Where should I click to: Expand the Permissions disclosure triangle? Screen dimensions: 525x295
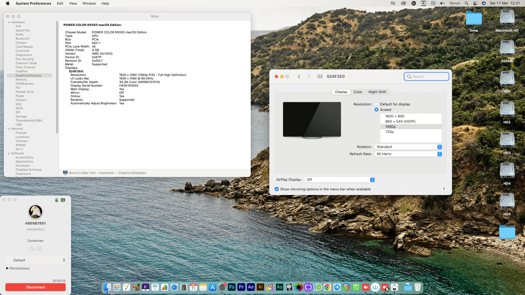coord(7,268)
